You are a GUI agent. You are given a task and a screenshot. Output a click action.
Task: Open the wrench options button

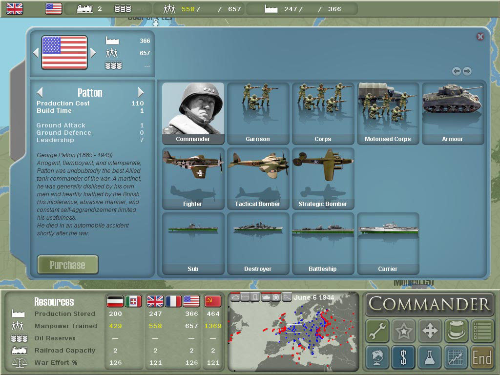tap(377, 331)
